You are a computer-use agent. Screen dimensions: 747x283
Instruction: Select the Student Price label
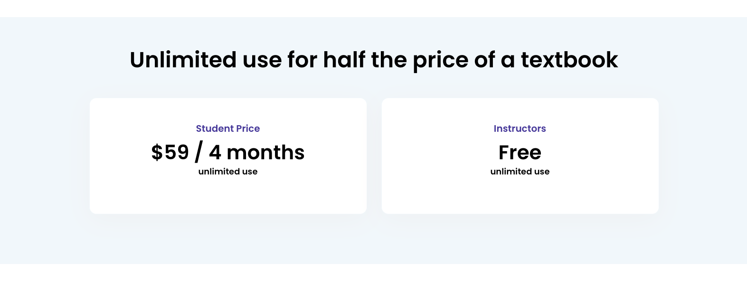point(228,128)
